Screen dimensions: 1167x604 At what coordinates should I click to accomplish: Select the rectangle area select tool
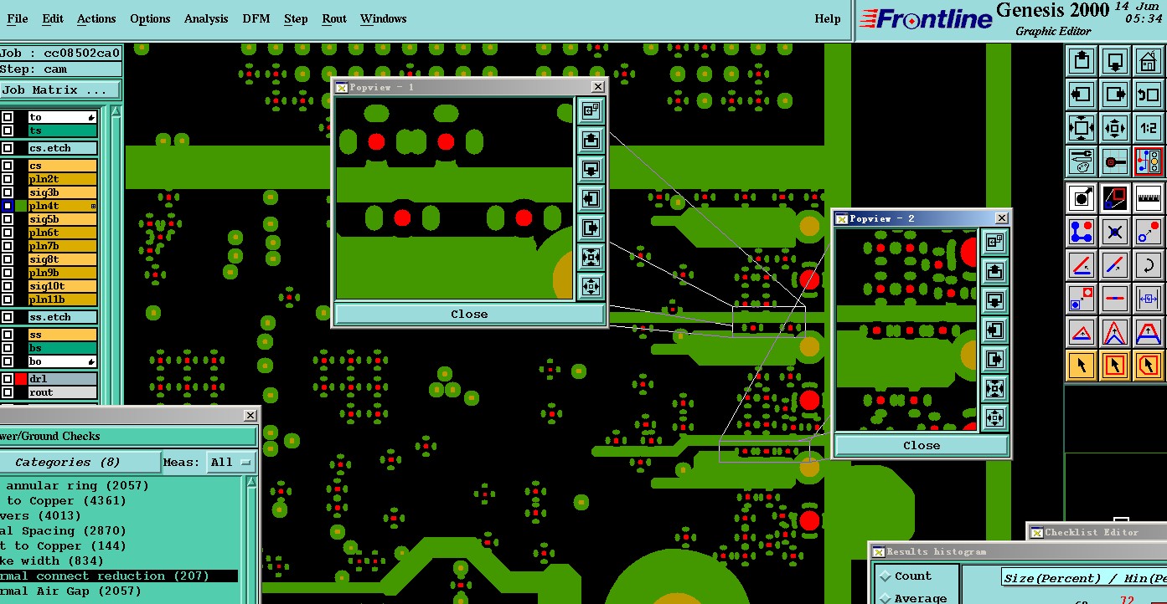click(x=1115, y=365)
